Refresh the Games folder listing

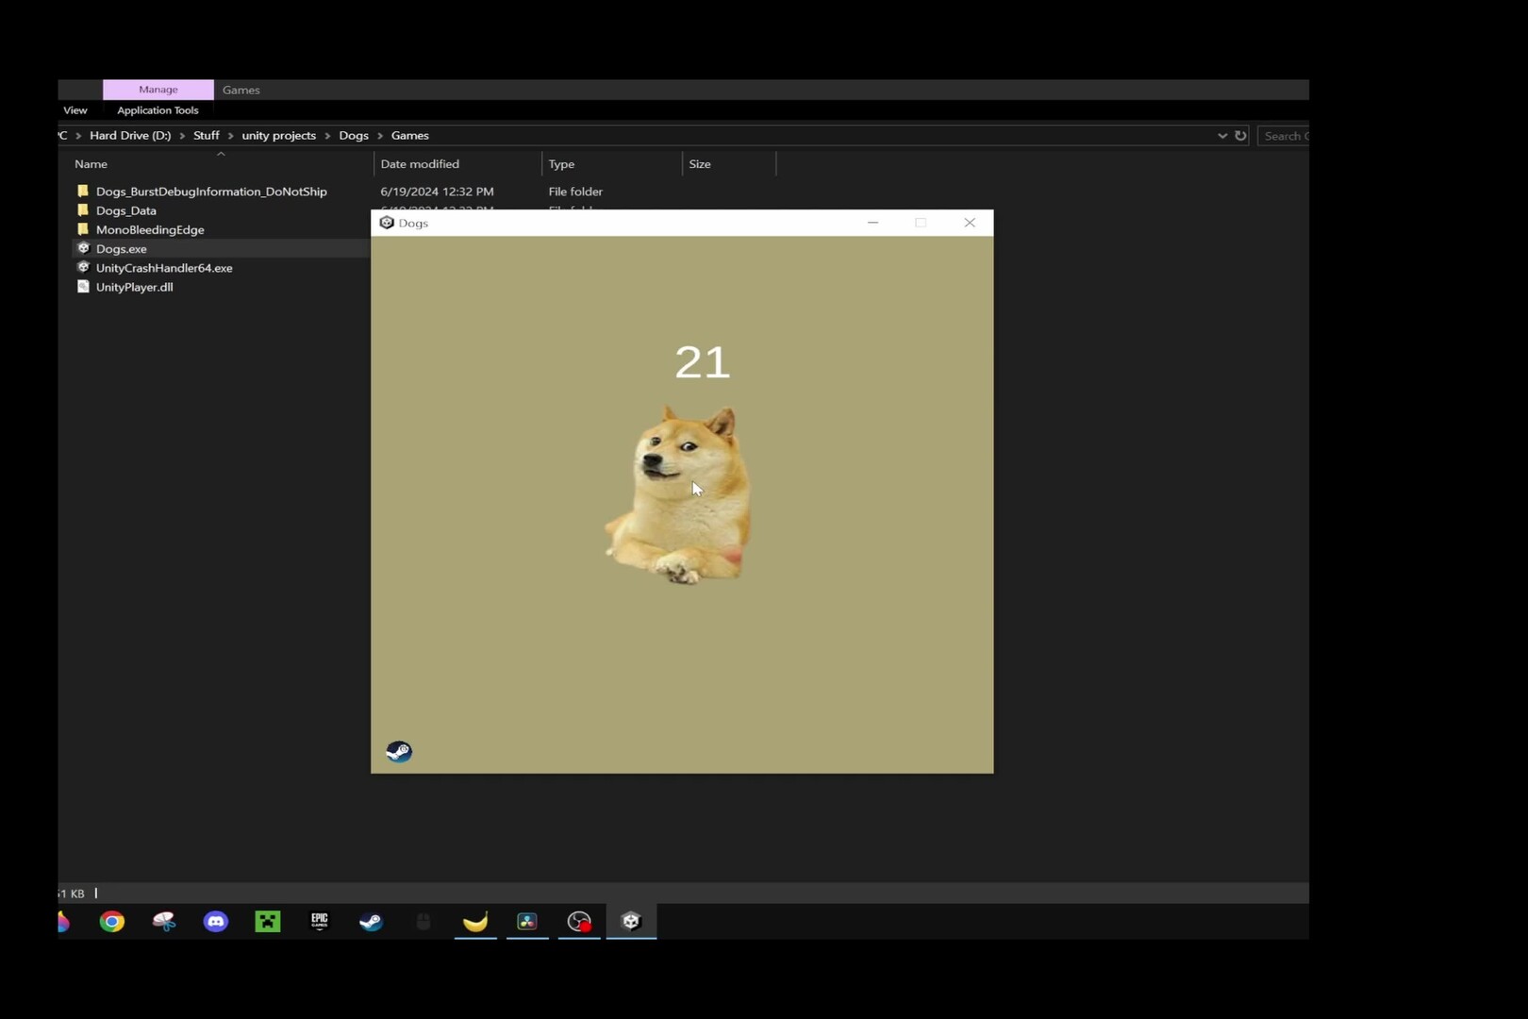[1240, 136]
